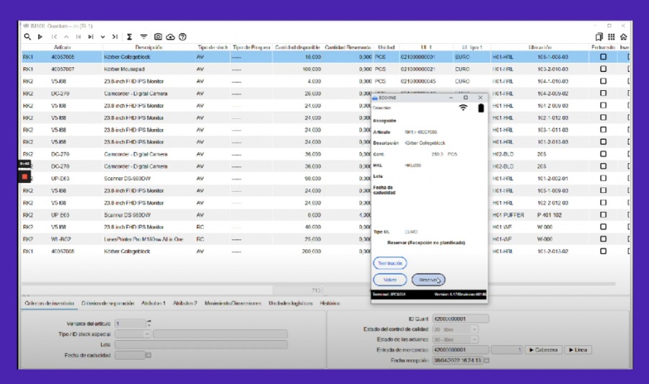Screen dimensions: 649x384
Task: Switch to Criterios de separación tab
Action: 107,303
